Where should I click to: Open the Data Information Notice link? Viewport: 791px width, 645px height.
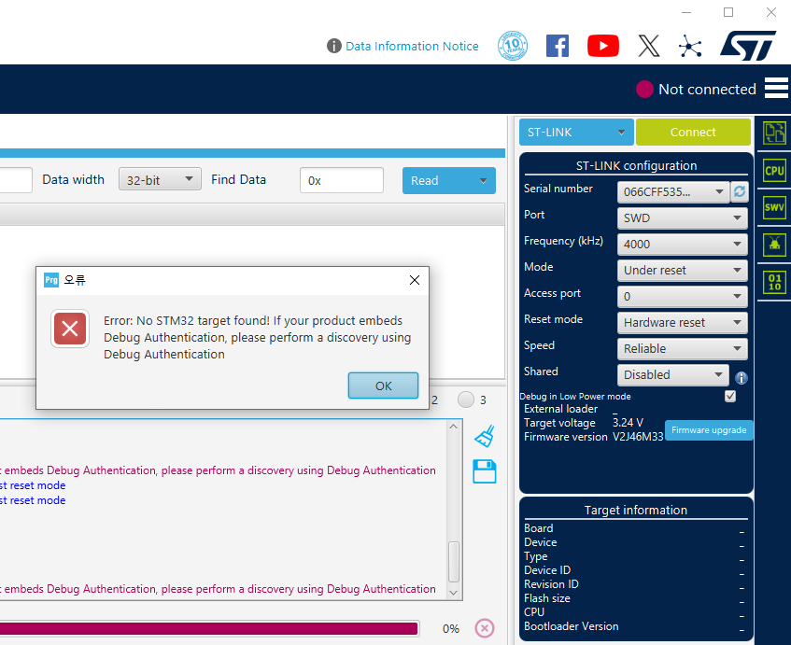[412, 47]
